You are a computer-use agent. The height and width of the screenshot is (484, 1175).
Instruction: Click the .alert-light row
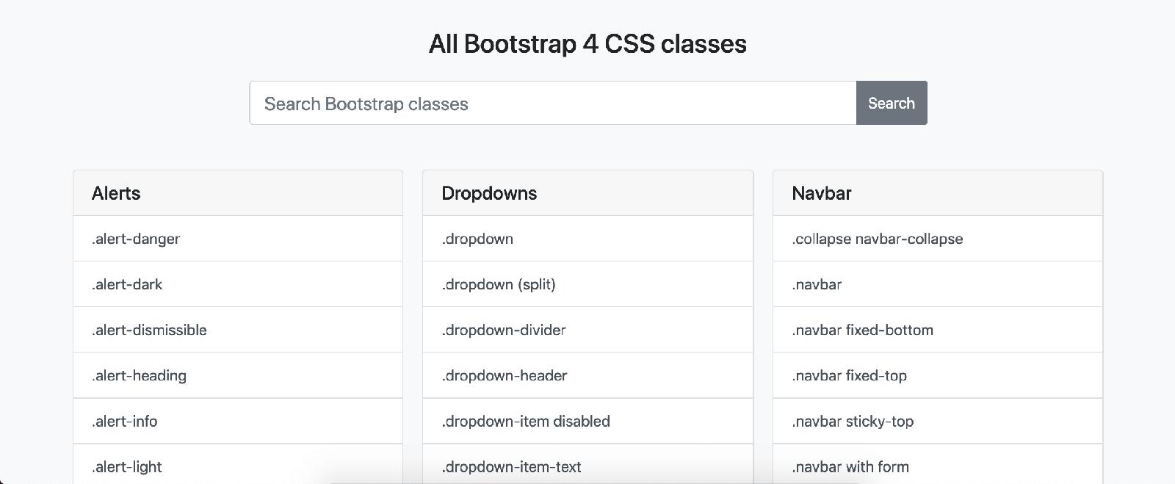point(238,464)
